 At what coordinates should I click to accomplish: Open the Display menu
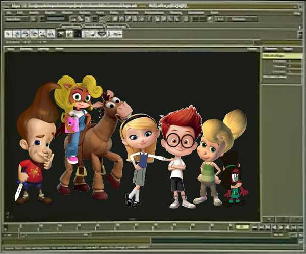(x=67, y=13)
